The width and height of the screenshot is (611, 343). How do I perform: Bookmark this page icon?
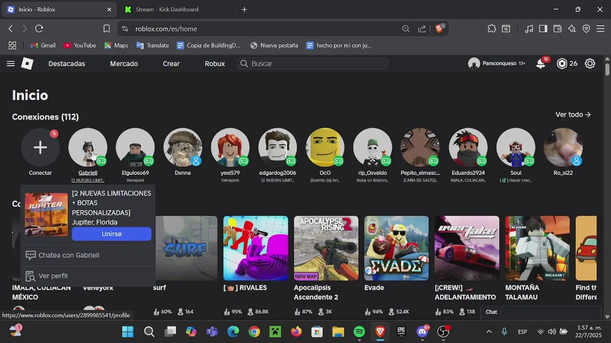click(106, 29)
